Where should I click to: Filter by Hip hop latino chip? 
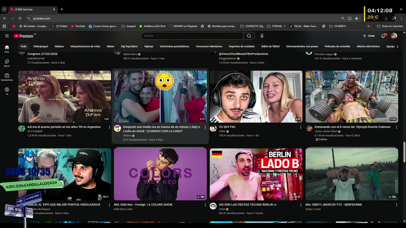tap(129, 46)
